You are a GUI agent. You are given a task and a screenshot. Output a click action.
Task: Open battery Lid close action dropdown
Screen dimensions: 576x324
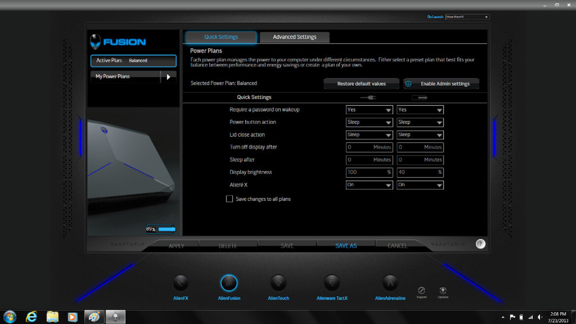tap(420, 135)
